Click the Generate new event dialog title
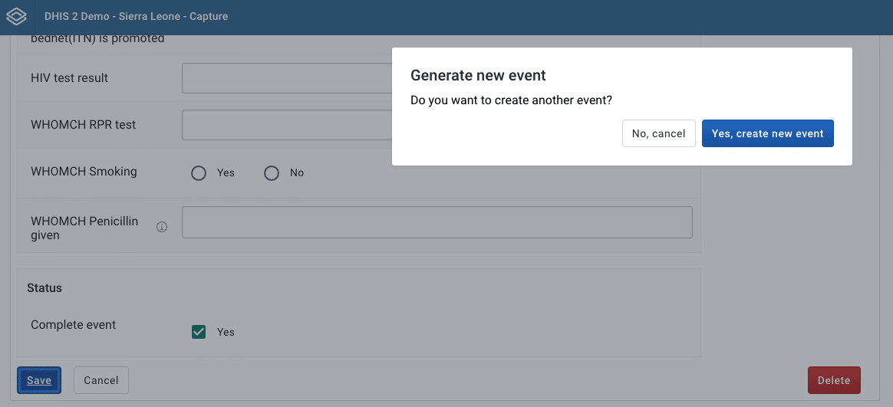Screen dimensions: 893x407 tap(478, 75)
